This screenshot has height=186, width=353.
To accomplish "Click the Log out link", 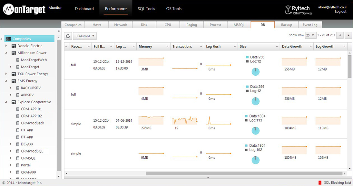I will 340,12.
